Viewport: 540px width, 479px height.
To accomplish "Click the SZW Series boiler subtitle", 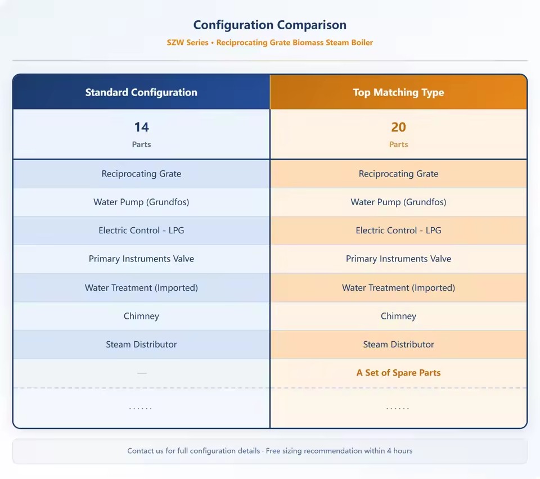I will coord(269,43).
